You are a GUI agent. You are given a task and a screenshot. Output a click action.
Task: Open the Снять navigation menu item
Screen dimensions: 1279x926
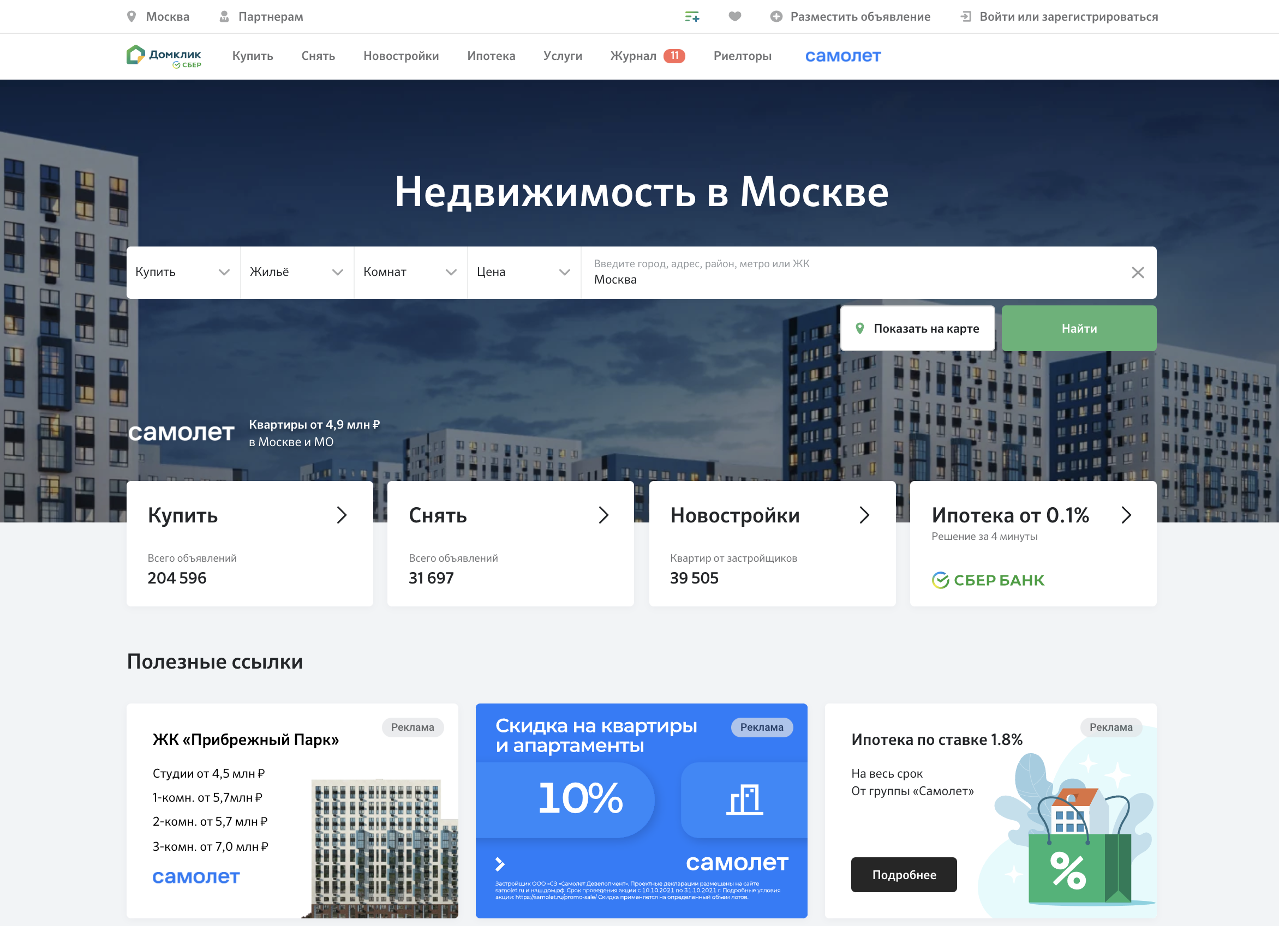click(318, 56)
